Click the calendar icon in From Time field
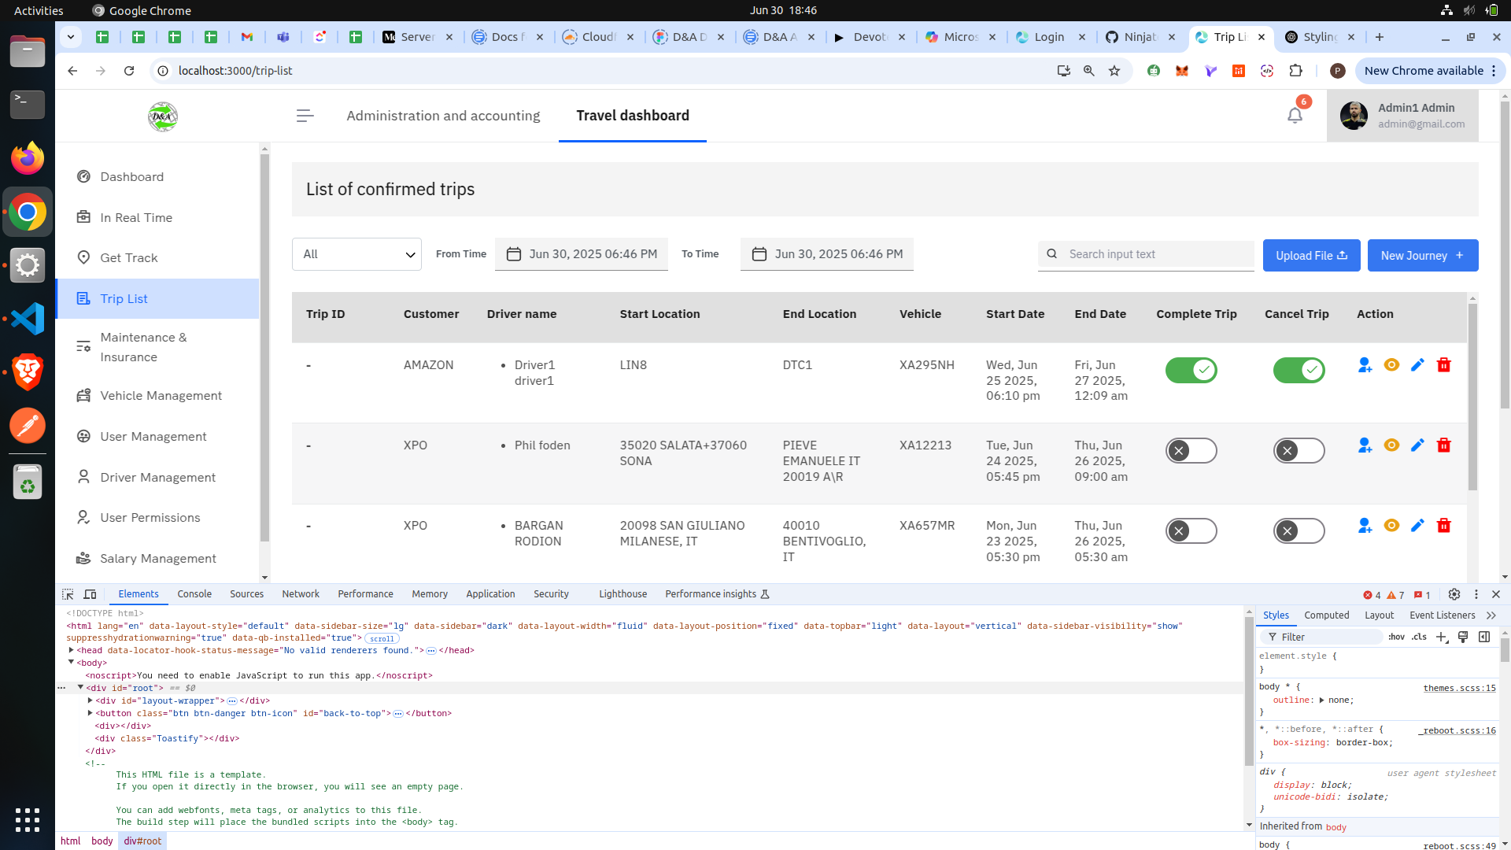The image size is (1511, 850). click(x=514, y=254)
